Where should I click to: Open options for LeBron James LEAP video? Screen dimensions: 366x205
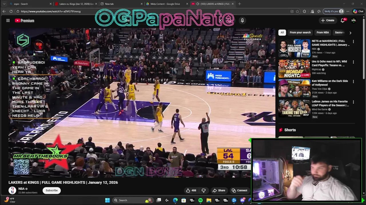(353, 102)
